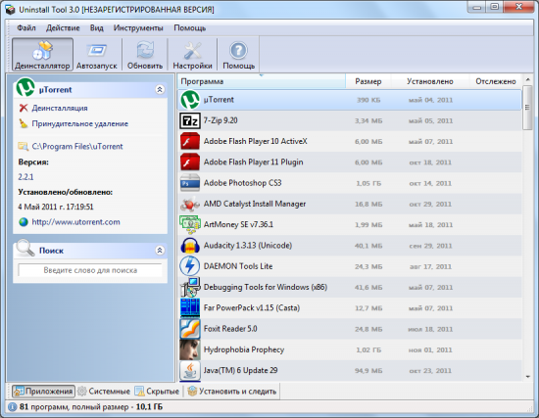Open the Помощь menu in the menu bar
Image resolution: width=539 pixels, height=418 pixels.
(x=190, y=27)
